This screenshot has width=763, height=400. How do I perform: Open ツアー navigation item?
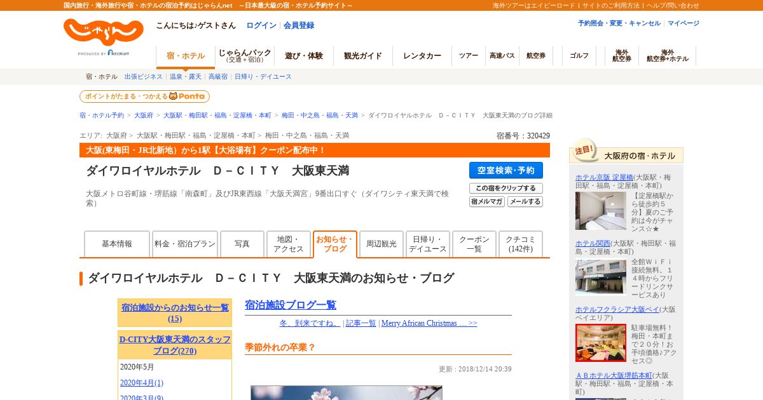[x=469, y=56]
